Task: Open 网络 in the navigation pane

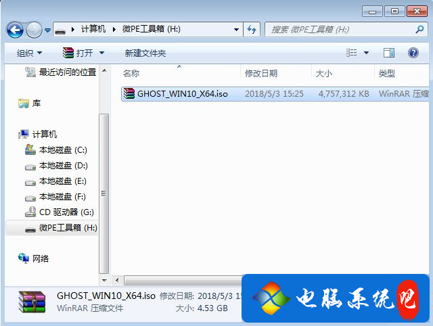Action: click(41, 258)
